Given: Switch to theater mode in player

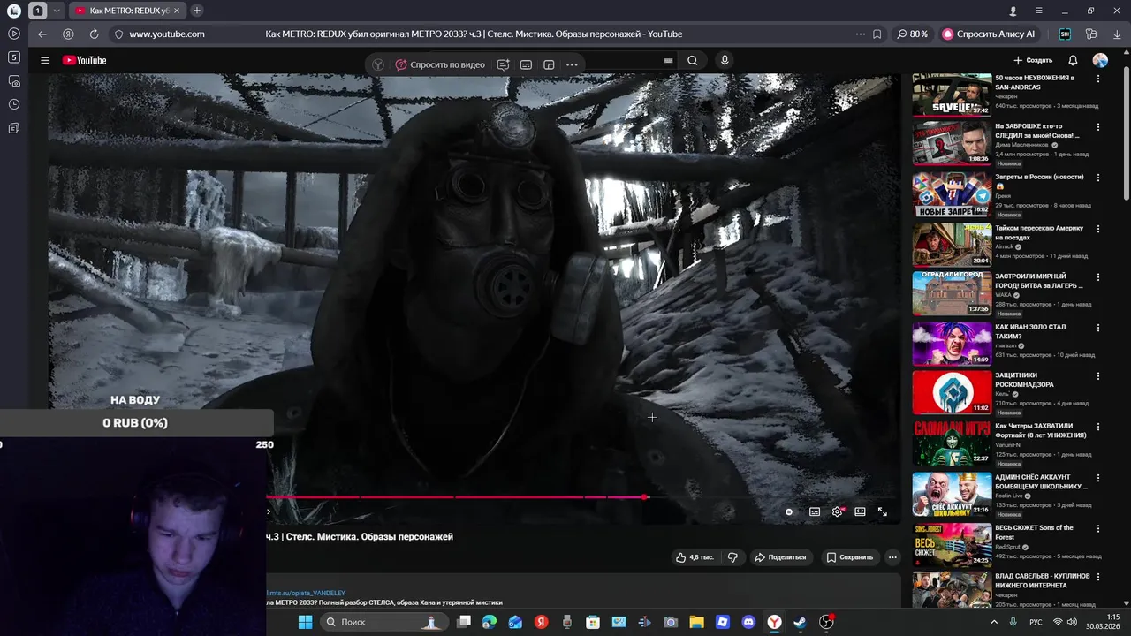Looking at the screenshot, I should pos(860,511).
